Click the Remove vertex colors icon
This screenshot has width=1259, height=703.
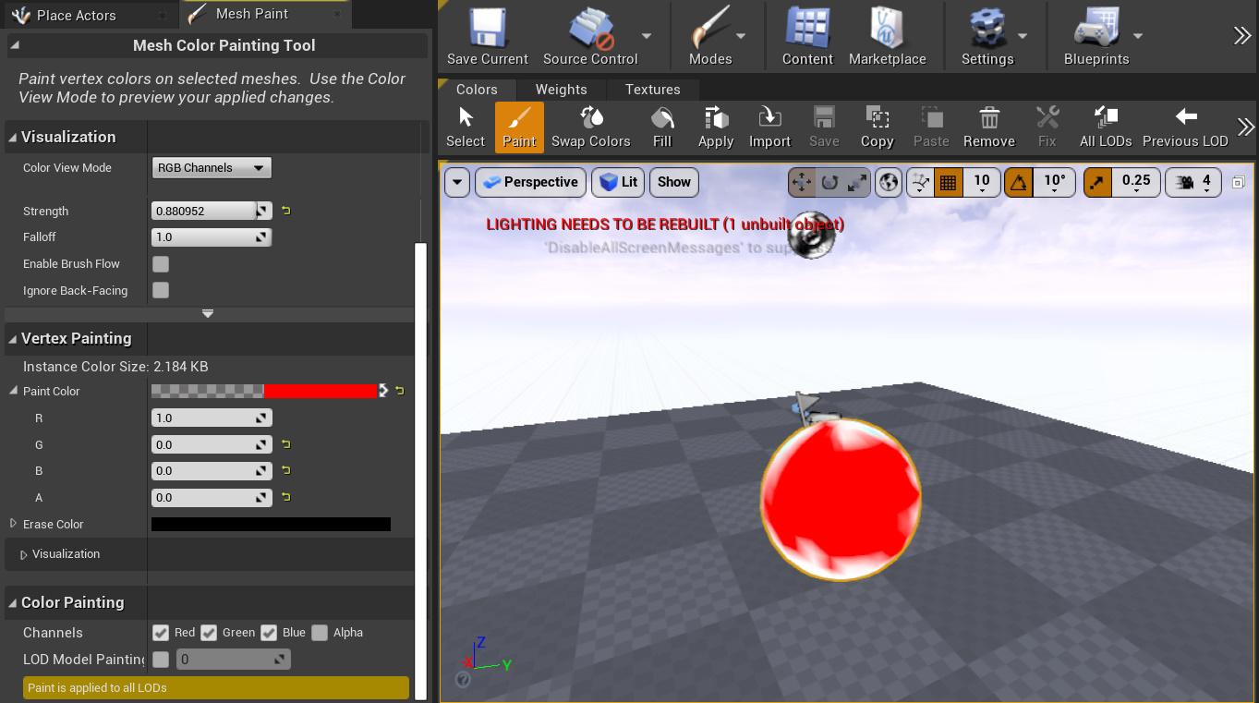point(988,127)
